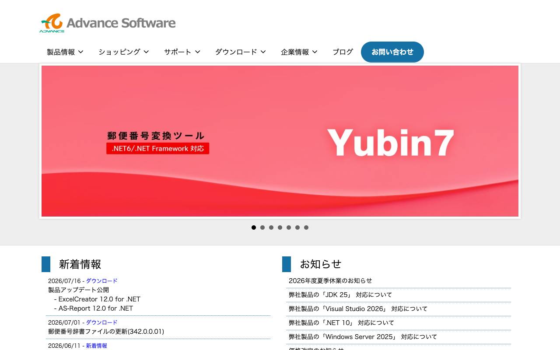Screen dimensions: 560x350
Task: Expand the 製品情報 chevron arrow
Action: (80, 52)
